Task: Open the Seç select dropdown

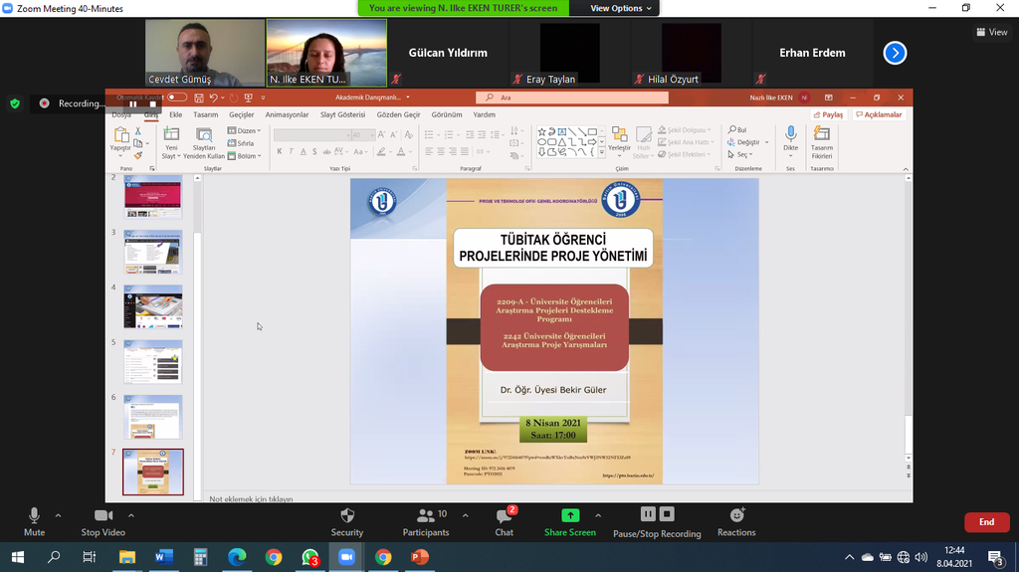Action: point(740,155)
